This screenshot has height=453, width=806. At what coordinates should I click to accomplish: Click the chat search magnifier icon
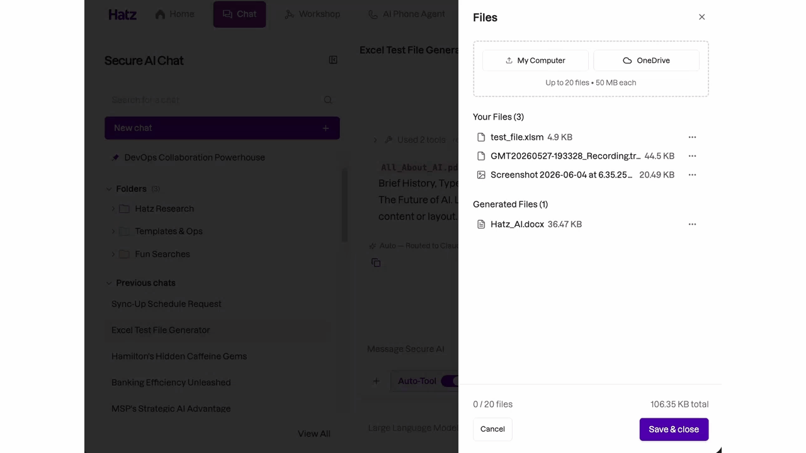tap(328, 100)
